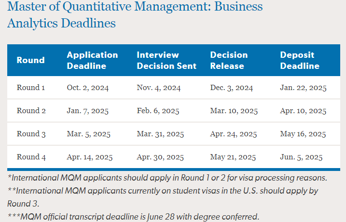Select the Round 3 row label
The image size is (346, 222).
pyautogui.click(x=31, y=134)
